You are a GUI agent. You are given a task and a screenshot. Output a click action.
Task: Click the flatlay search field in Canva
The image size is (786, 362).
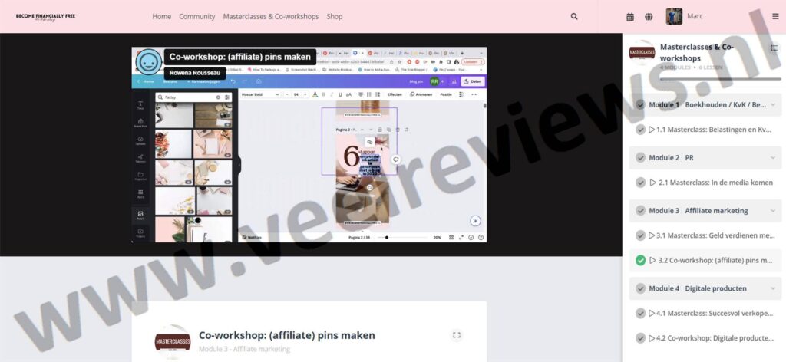pos(193,97)
